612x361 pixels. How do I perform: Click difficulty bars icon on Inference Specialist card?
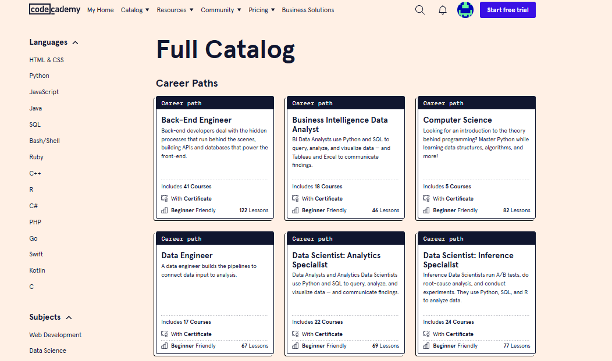(x=426, y=345)
